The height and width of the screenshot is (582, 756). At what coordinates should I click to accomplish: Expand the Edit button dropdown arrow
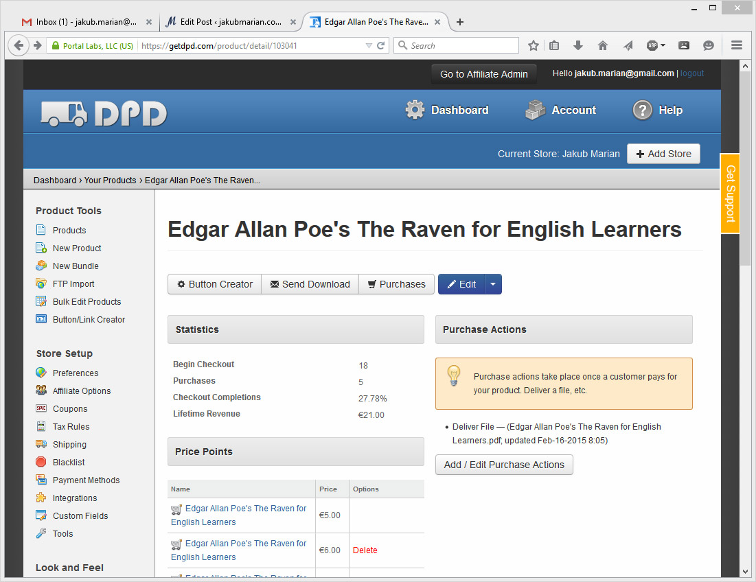[x=493, y=283]
